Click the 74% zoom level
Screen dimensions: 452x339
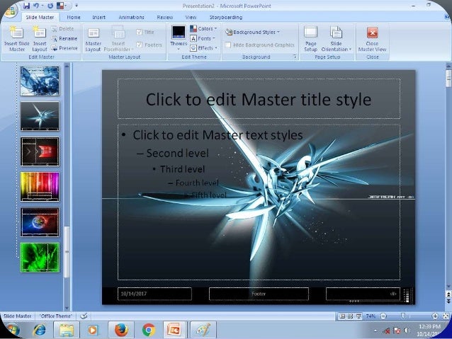(371, 316)
